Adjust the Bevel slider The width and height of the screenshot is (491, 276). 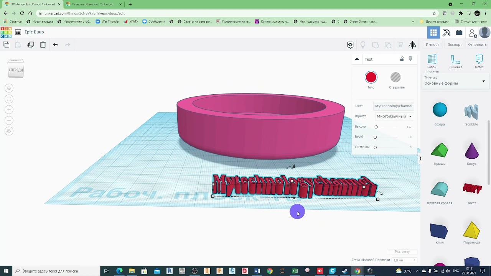click(x=375, y=137)
